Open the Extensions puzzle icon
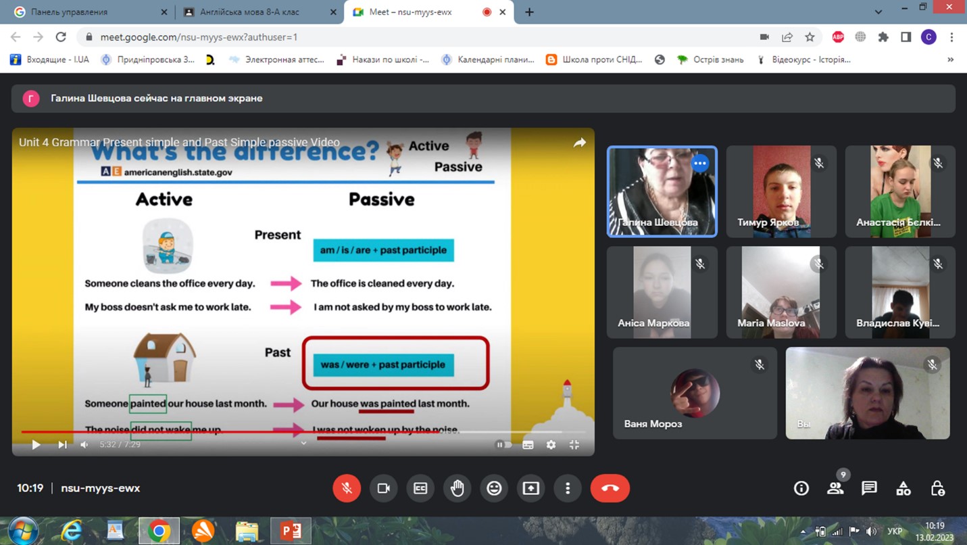 [x=883, y=37]
